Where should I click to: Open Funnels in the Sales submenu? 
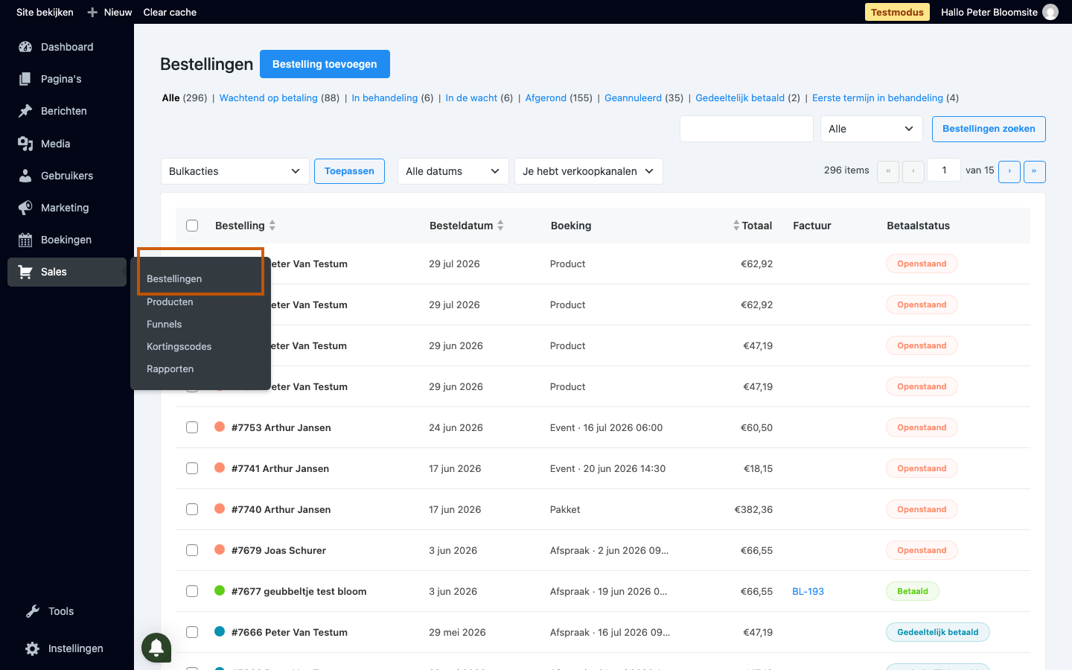point(165,324)
